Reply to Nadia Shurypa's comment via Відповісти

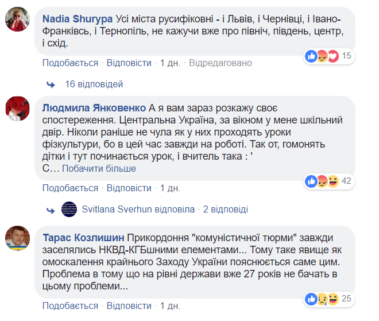[x=129, y=63]
